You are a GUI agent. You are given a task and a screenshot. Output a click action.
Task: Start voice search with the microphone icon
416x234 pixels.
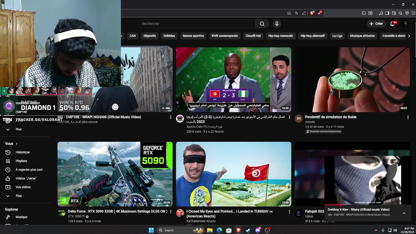(x=277, y=24)
